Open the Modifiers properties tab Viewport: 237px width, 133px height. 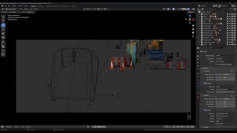tap(198, 77)
